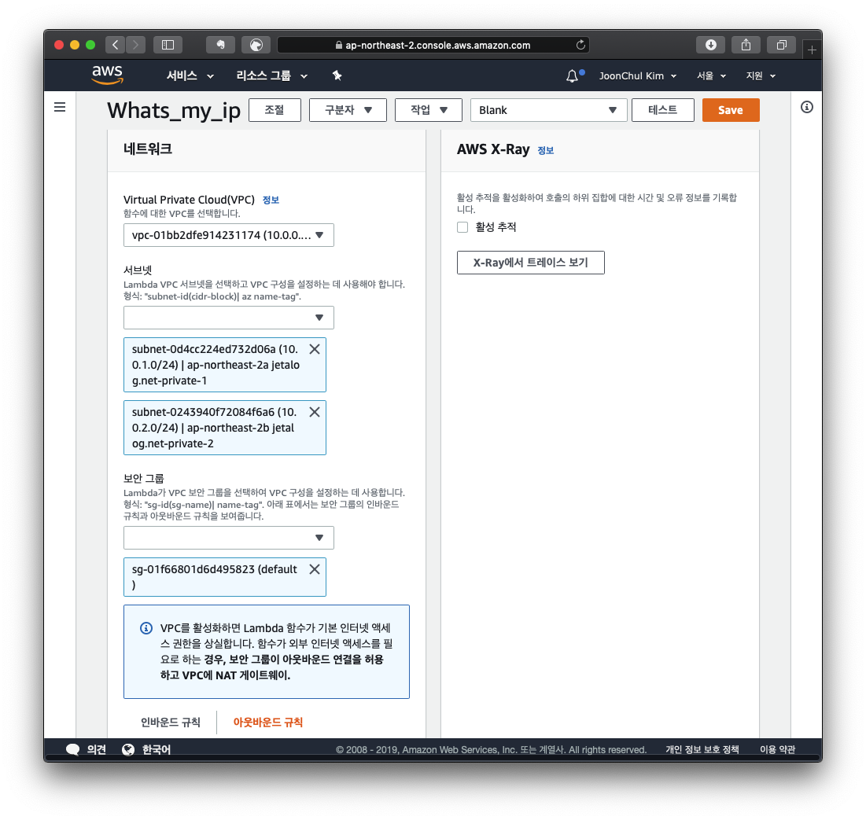Go forward with Safari forward arrow
866x820 pixels.
coord(135,45)
